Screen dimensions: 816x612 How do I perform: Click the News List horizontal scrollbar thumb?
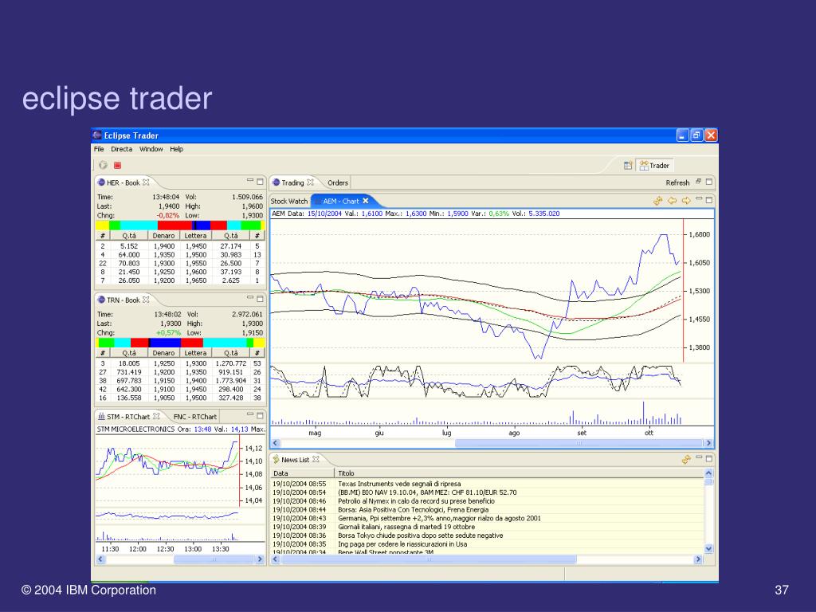(428, 559)
